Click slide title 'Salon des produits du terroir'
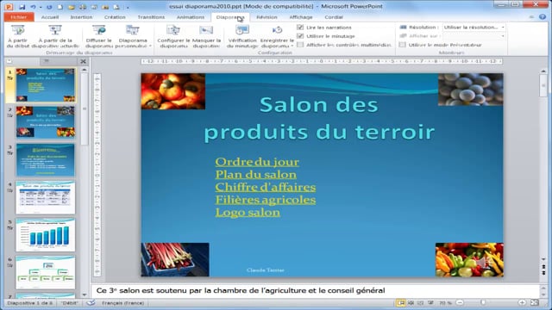 (319, 119)
